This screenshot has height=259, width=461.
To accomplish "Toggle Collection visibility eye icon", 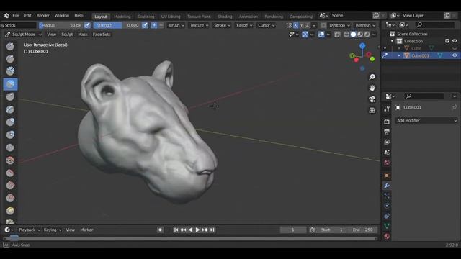I will coord(455,41).
